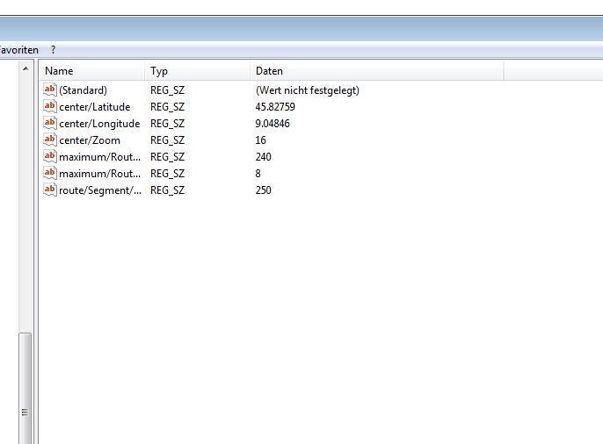Image resolution: width=603 pixels, height=444 pixels.
Task: Click the icon of the row with value 240
Action: coord(50,156)
